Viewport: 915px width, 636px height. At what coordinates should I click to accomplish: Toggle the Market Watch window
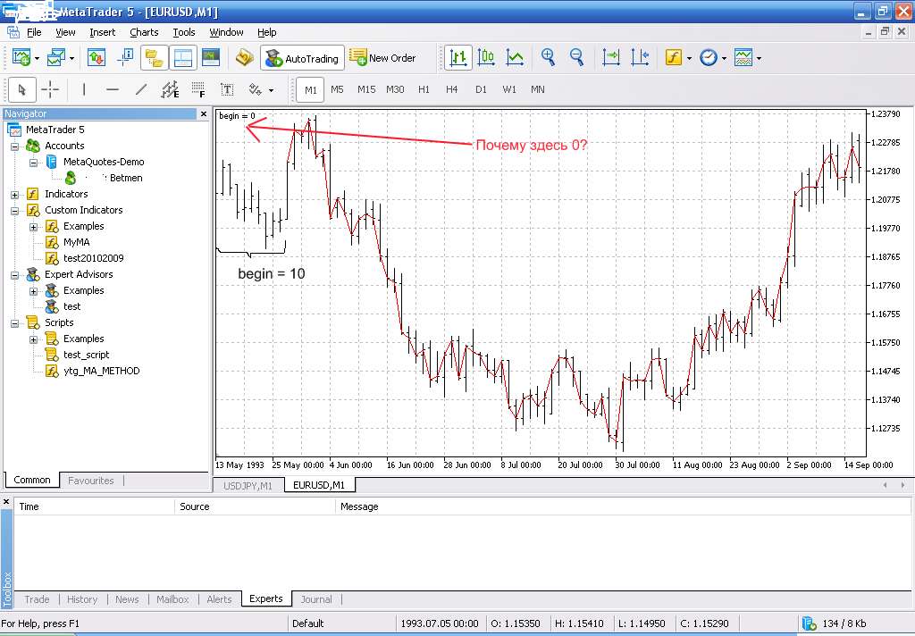(97, 58)
